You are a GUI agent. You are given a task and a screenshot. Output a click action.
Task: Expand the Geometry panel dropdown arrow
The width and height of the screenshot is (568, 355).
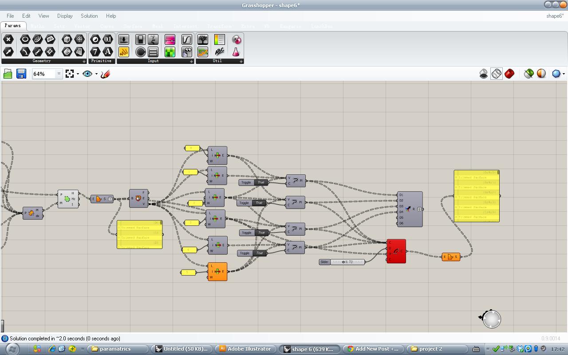84,61
